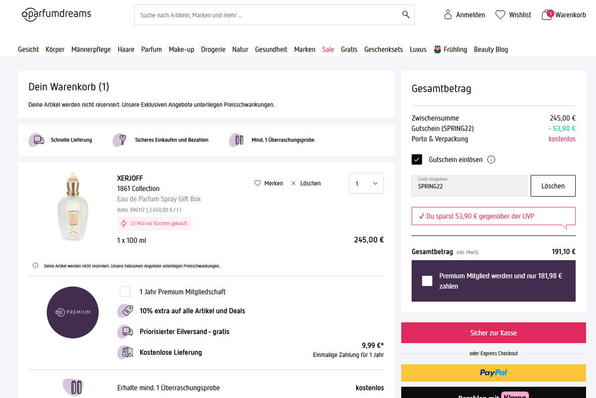Click the Priorisierter Eilversand truck icon

pyautogui.click(x=126, y=332)
